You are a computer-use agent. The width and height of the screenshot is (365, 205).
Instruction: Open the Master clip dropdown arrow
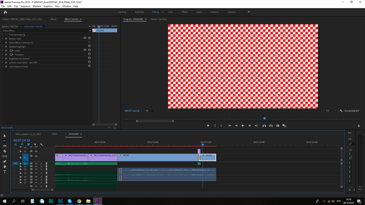click(x=21, y=27)
